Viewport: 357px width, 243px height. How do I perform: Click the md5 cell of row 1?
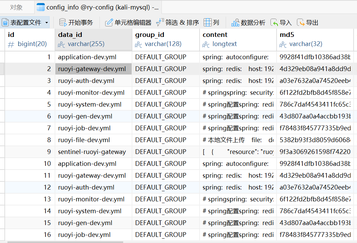[315, 57]
